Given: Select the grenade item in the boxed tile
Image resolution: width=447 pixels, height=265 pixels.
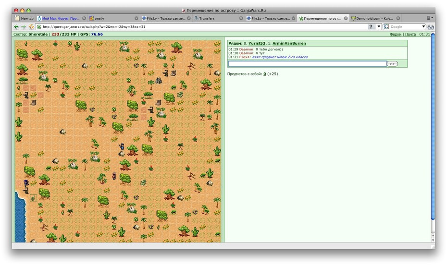Looking at the screenshot, I should [x=33, y=197].
